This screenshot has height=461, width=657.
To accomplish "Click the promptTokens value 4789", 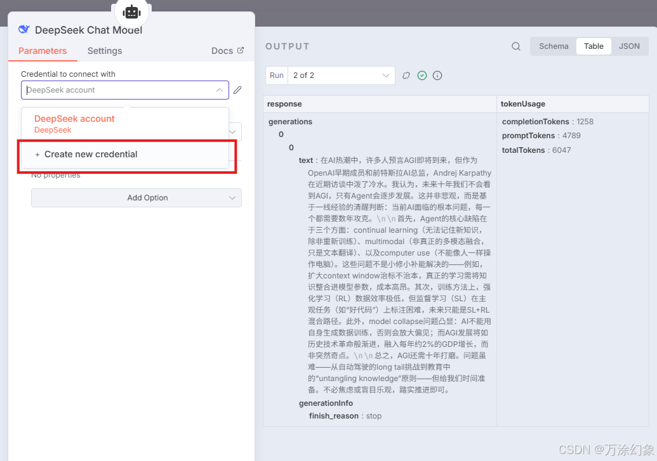I will [x=571, y=136].
